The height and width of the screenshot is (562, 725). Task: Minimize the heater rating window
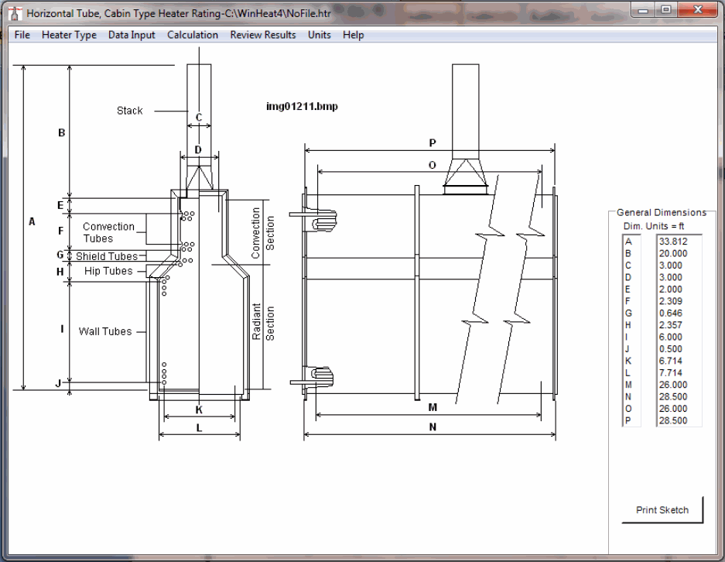coord(643,10)
